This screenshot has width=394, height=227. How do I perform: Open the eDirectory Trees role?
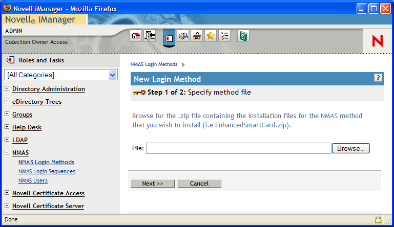click(x=37, y=102)
